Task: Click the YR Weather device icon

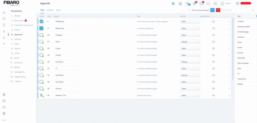Action: pos(41,22)
